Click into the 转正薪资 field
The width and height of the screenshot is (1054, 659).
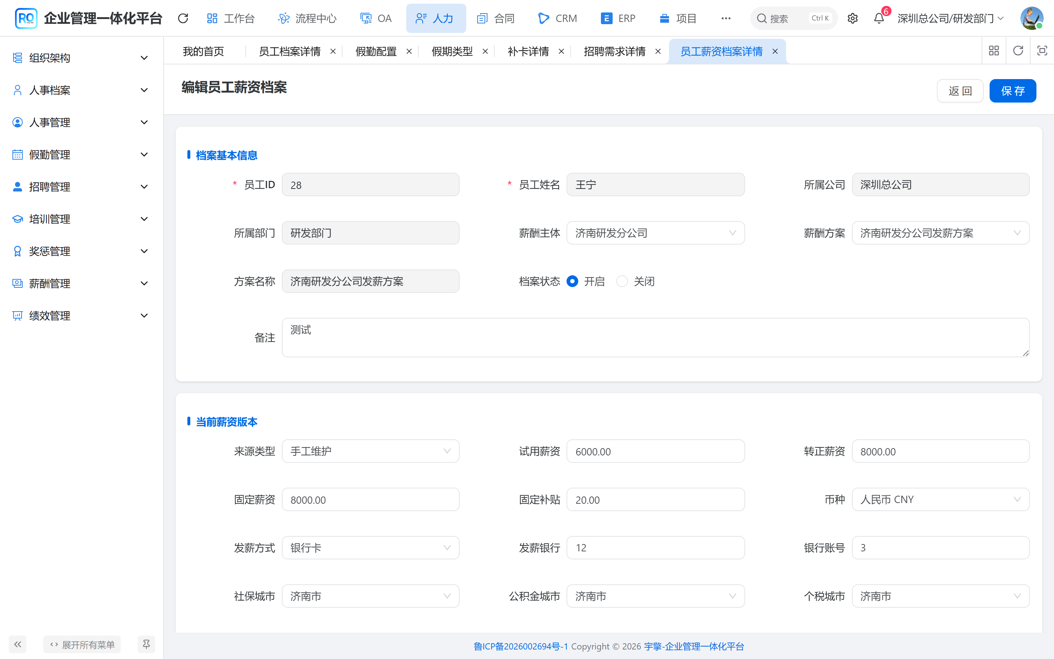click(x=940, y=451)
